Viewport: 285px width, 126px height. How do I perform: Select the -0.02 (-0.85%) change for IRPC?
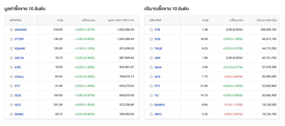(x=233, y=114)
